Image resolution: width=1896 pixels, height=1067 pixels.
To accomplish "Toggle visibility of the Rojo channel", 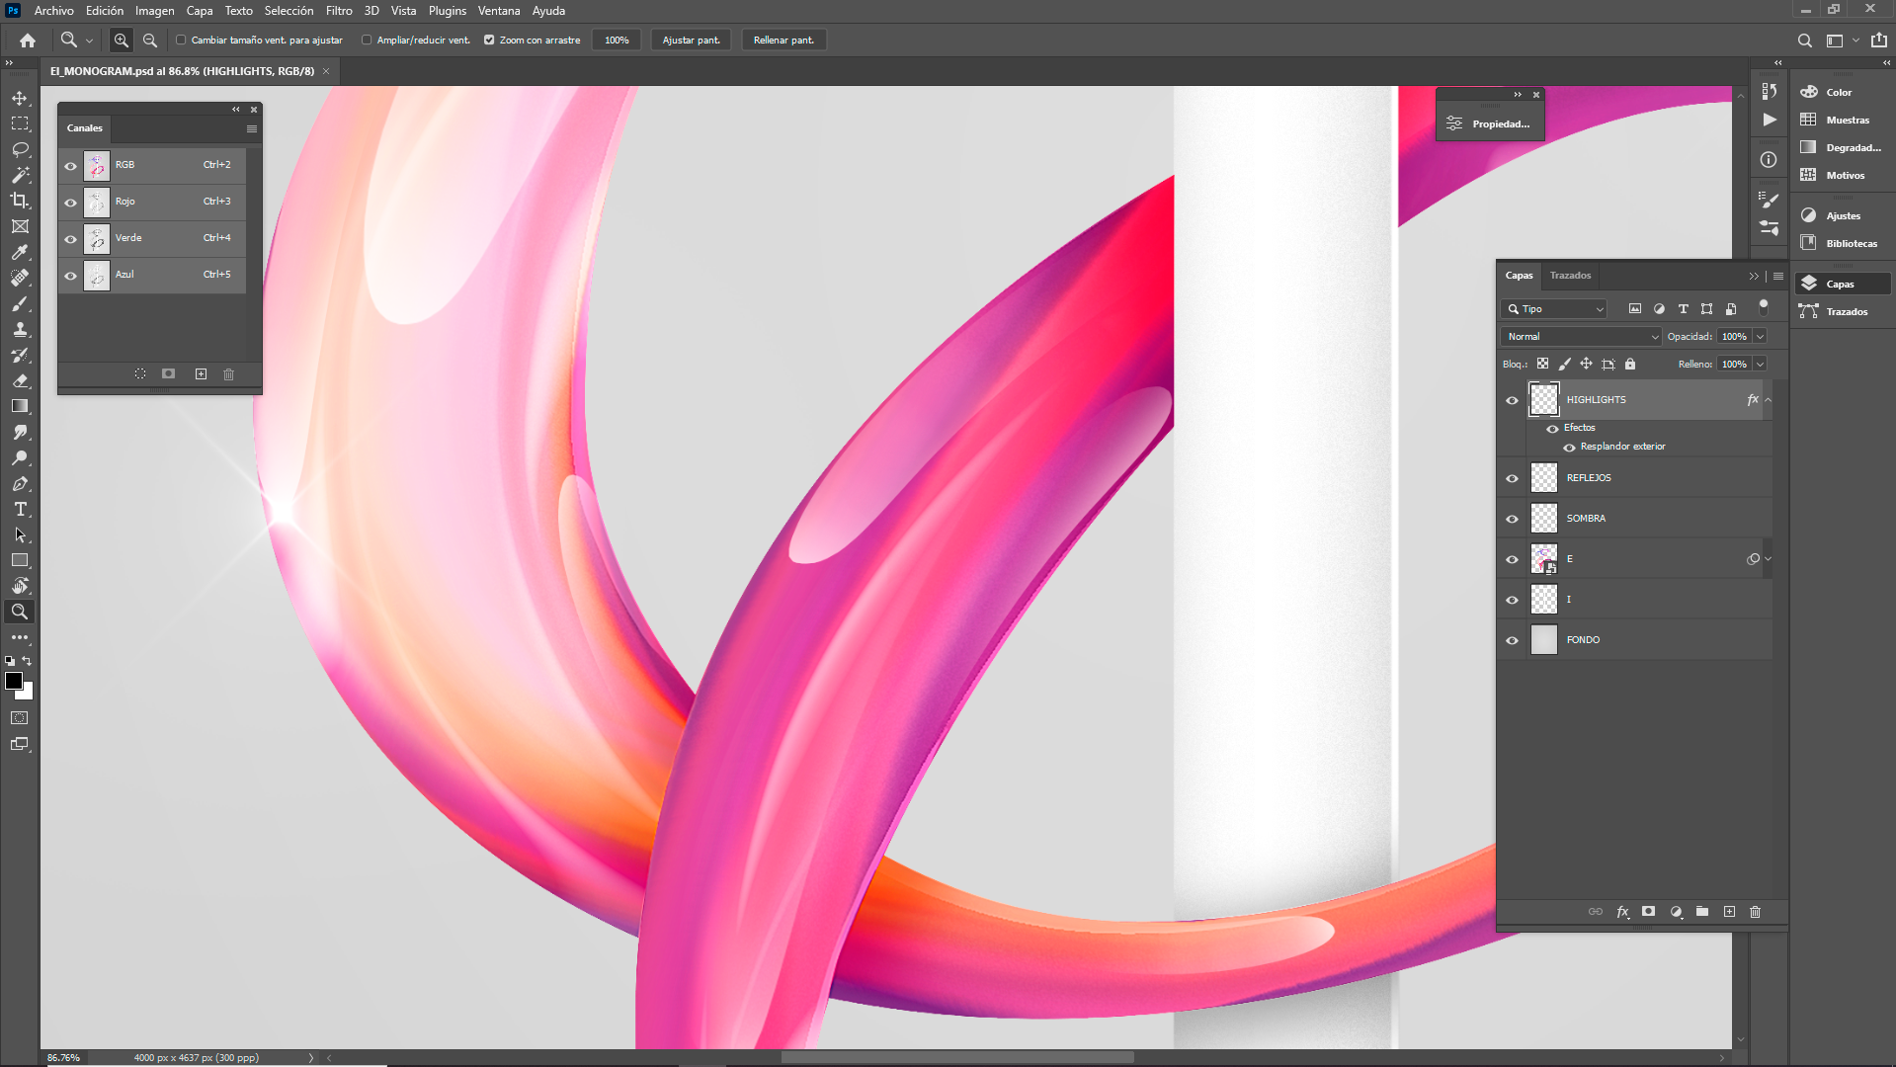I will click(x=70, y=202).
